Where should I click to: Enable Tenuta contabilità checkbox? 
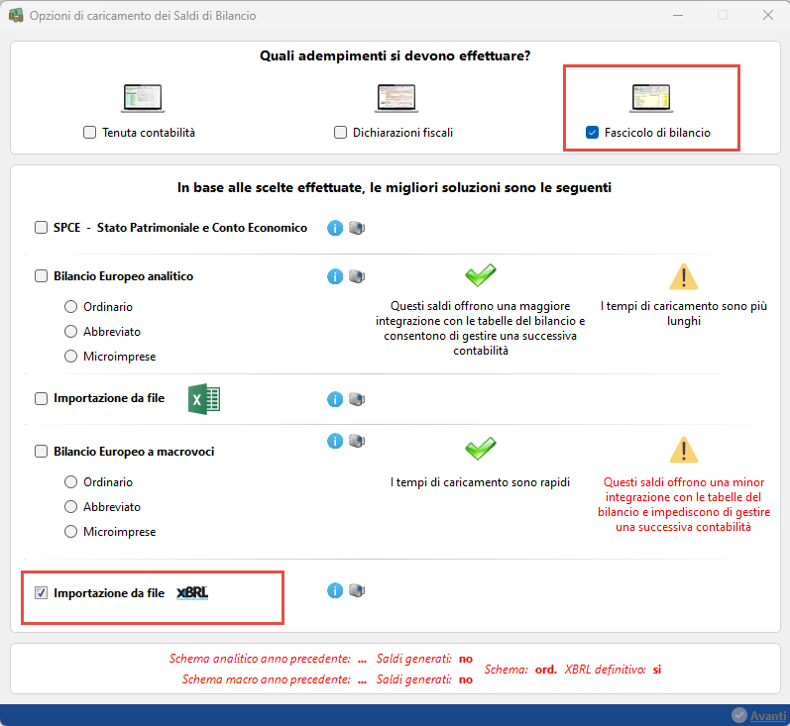[x=89, y=133]
